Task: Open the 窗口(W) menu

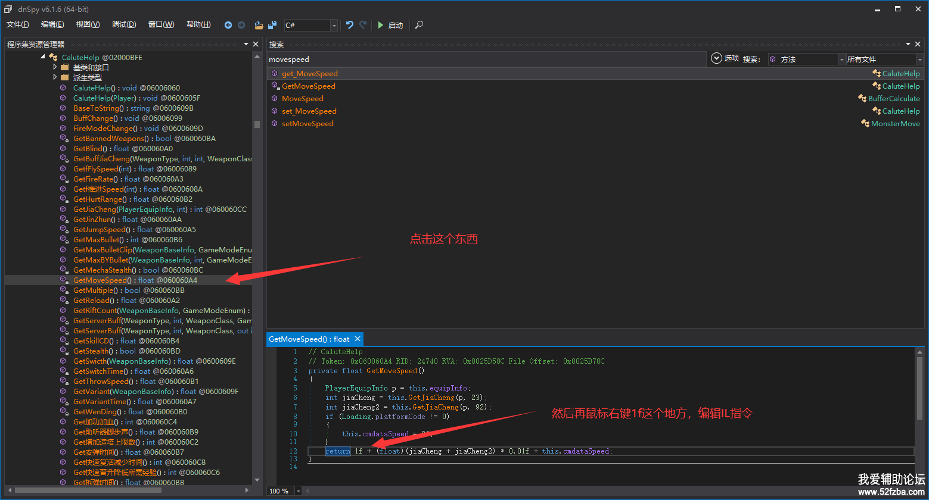Action: [x=161, y=24]
